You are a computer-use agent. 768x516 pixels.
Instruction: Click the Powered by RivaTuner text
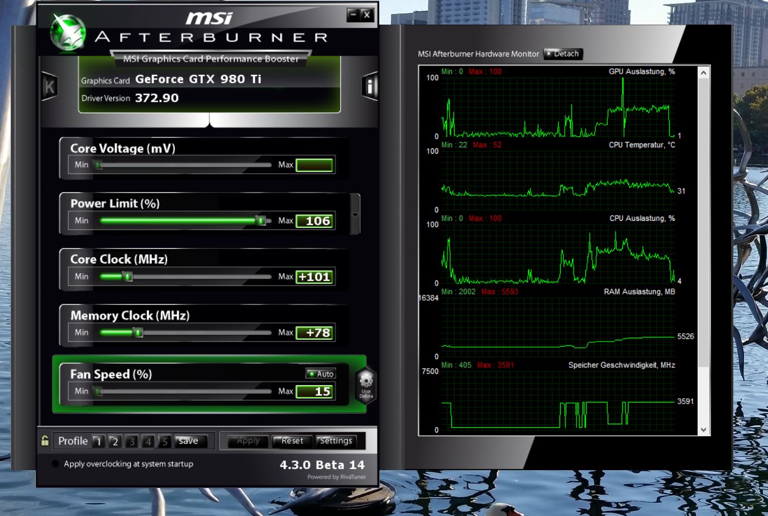337,477
